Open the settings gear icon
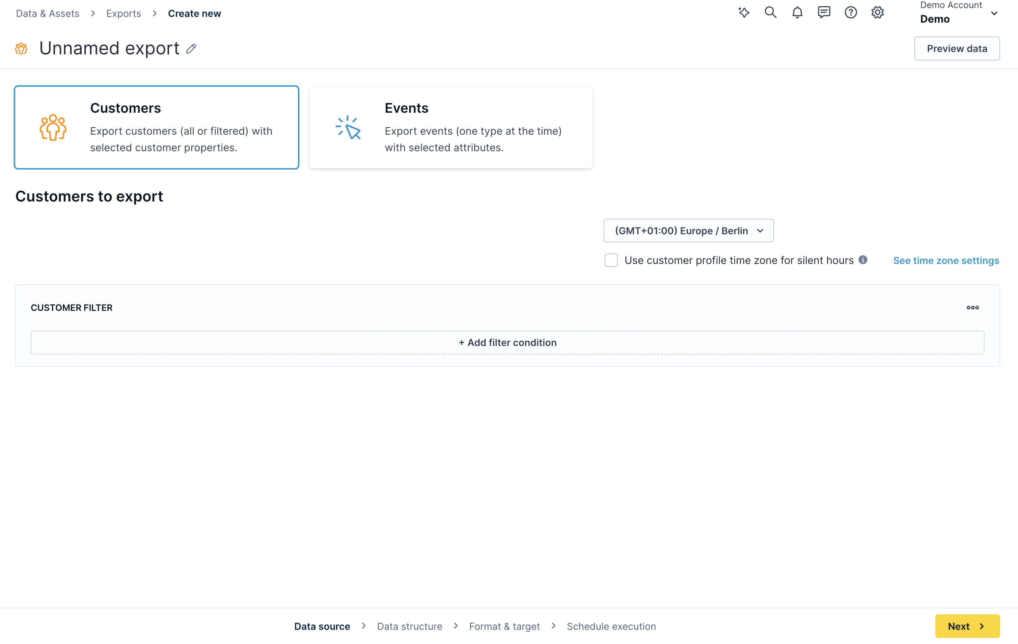The height and width of the screenshot is (644, 1018). click(x=877, y=12)
